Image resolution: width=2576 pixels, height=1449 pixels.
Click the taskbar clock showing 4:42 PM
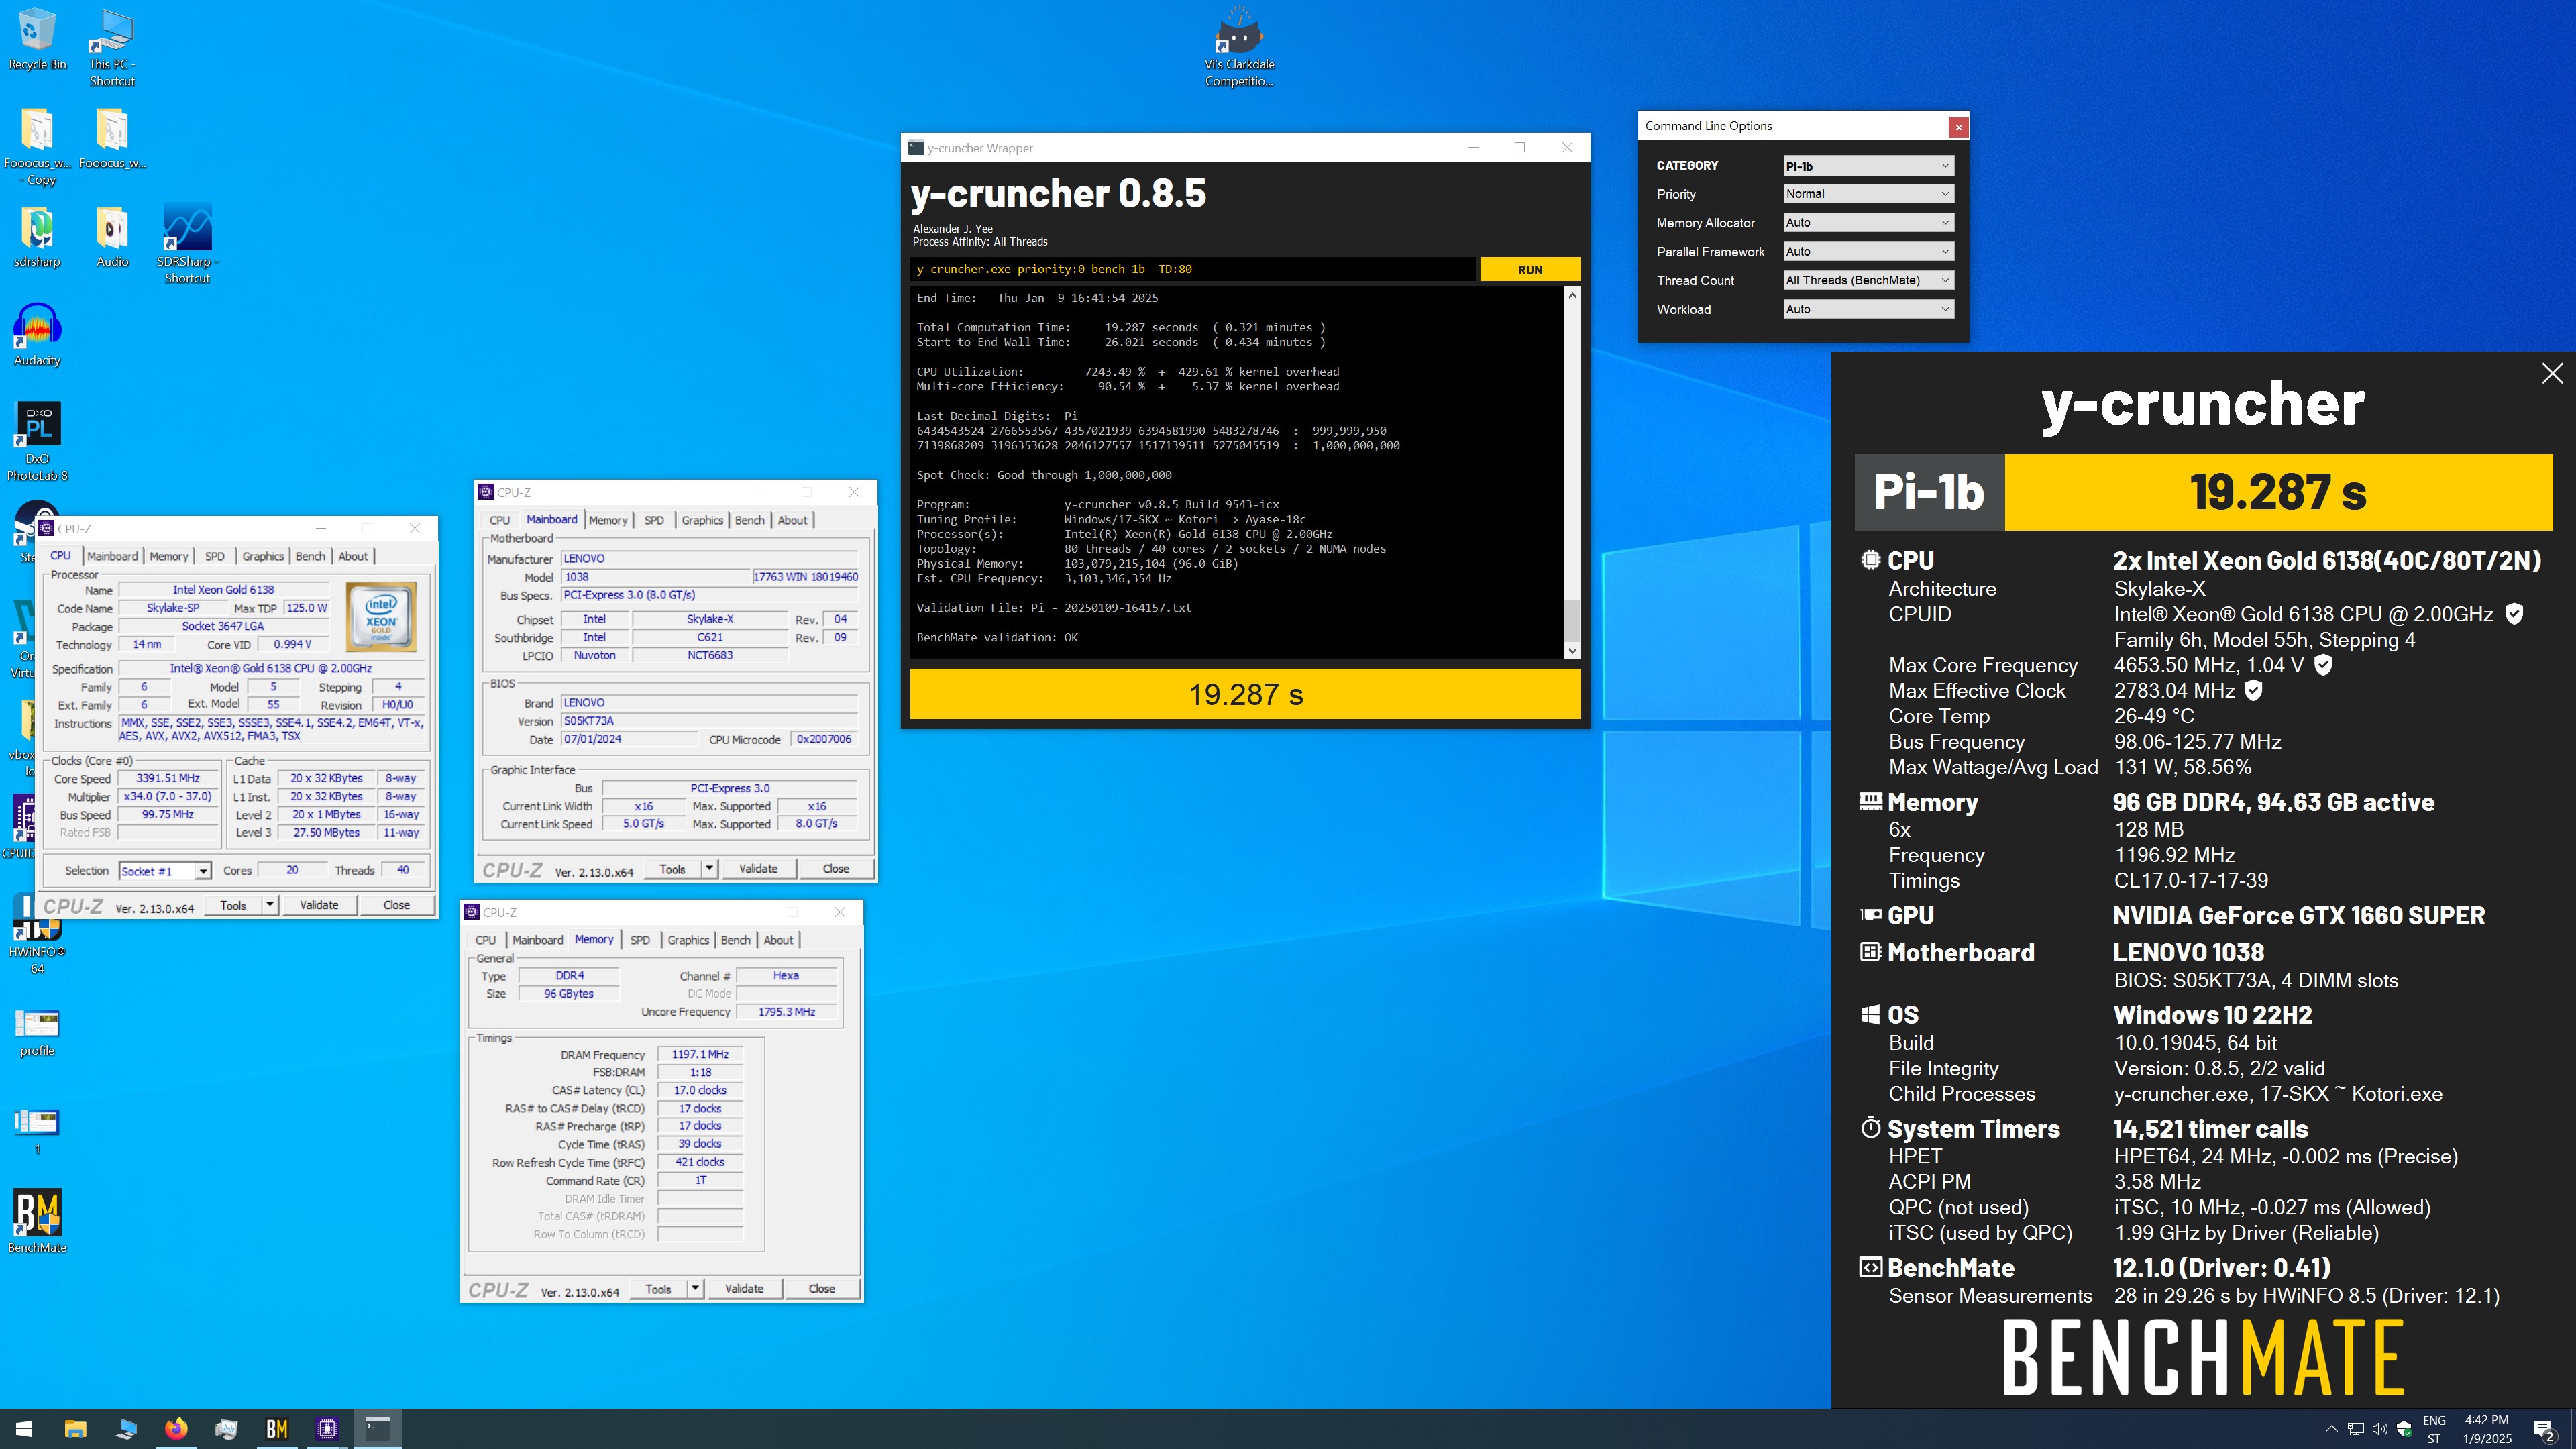coord(2486,1429)
